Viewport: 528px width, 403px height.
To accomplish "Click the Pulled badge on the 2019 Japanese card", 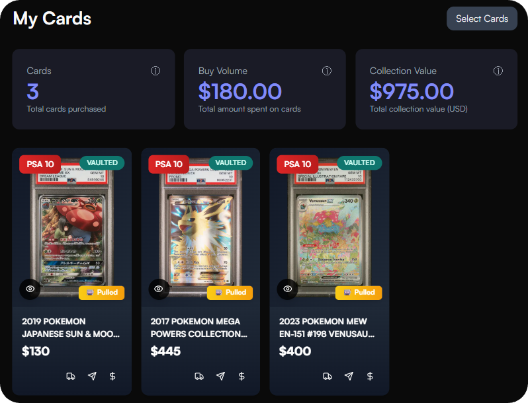I will tap(102, 293).
